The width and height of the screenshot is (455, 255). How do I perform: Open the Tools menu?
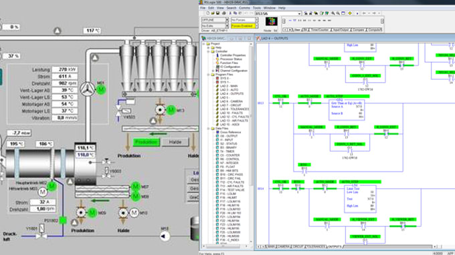256,8
